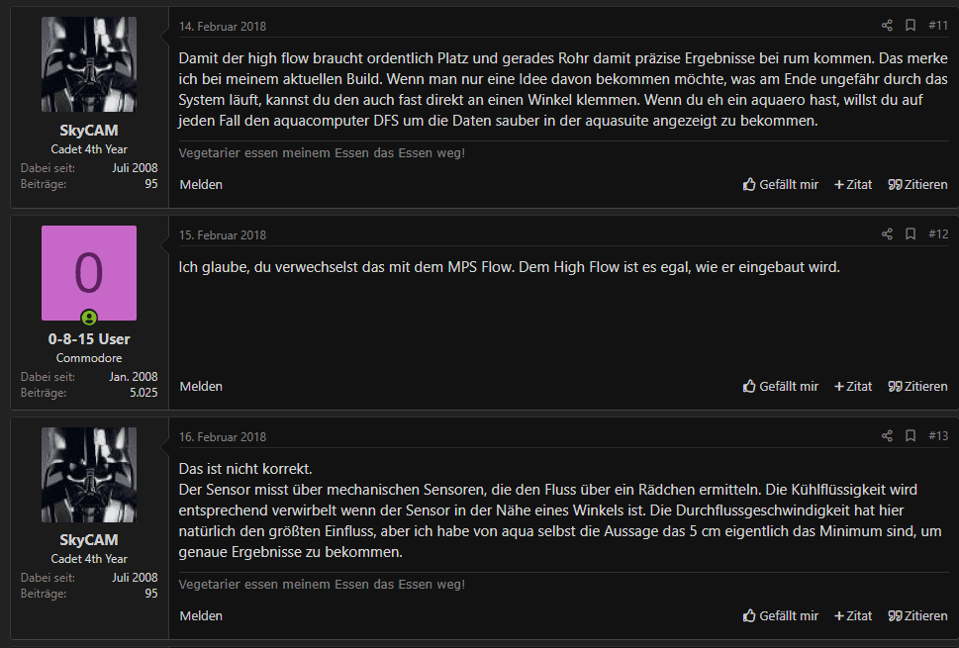959x648 pixels.
Task: Like post #13 with Gefällt mir
Action: pyautogui.click(x=781, y=616)
